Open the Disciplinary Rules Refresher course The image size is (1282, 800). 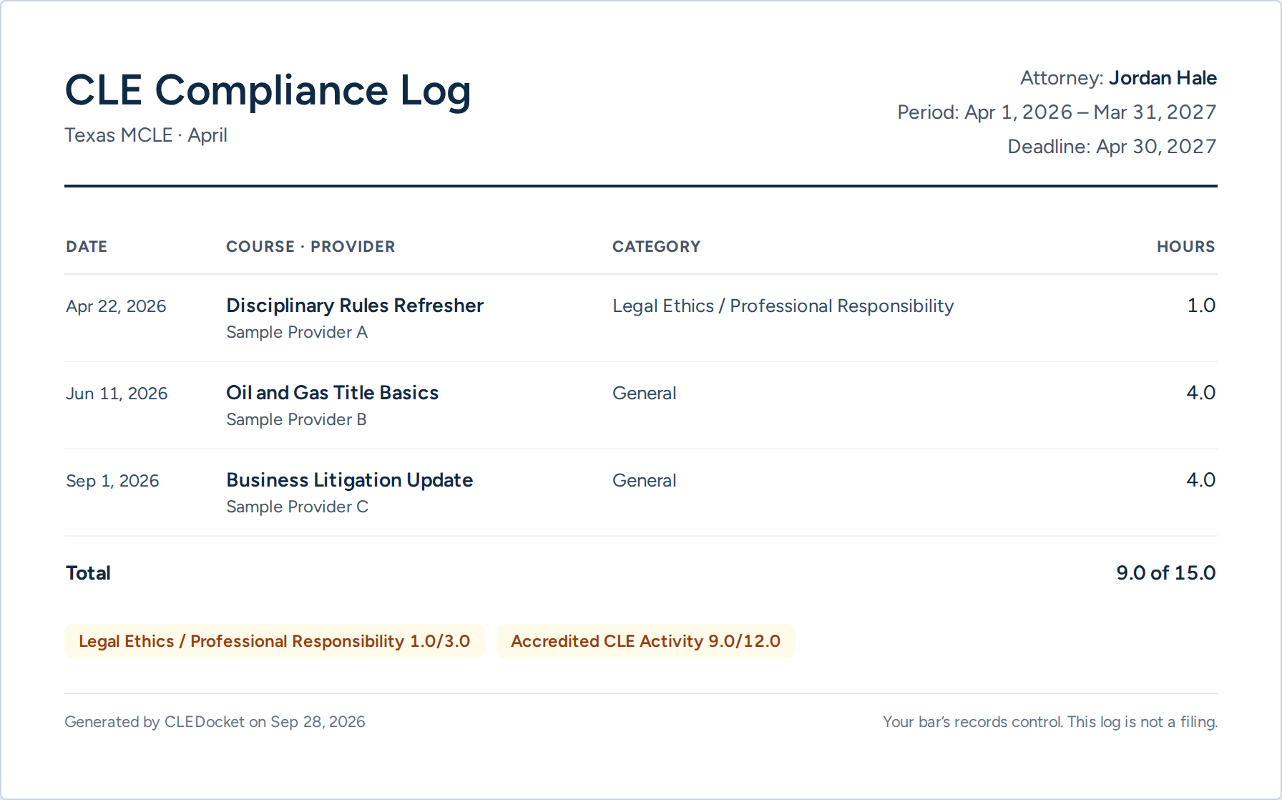point(355,306)
